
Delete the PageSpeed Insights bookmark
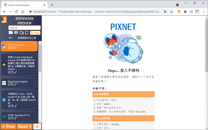click(x=12, y=85)
